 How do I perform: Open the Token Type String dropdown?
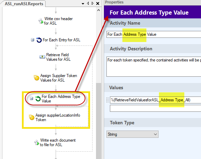tap(132, 134)
